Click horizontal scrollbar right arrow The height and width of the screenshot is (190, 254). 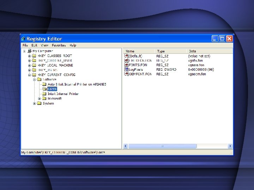[230, 146]
